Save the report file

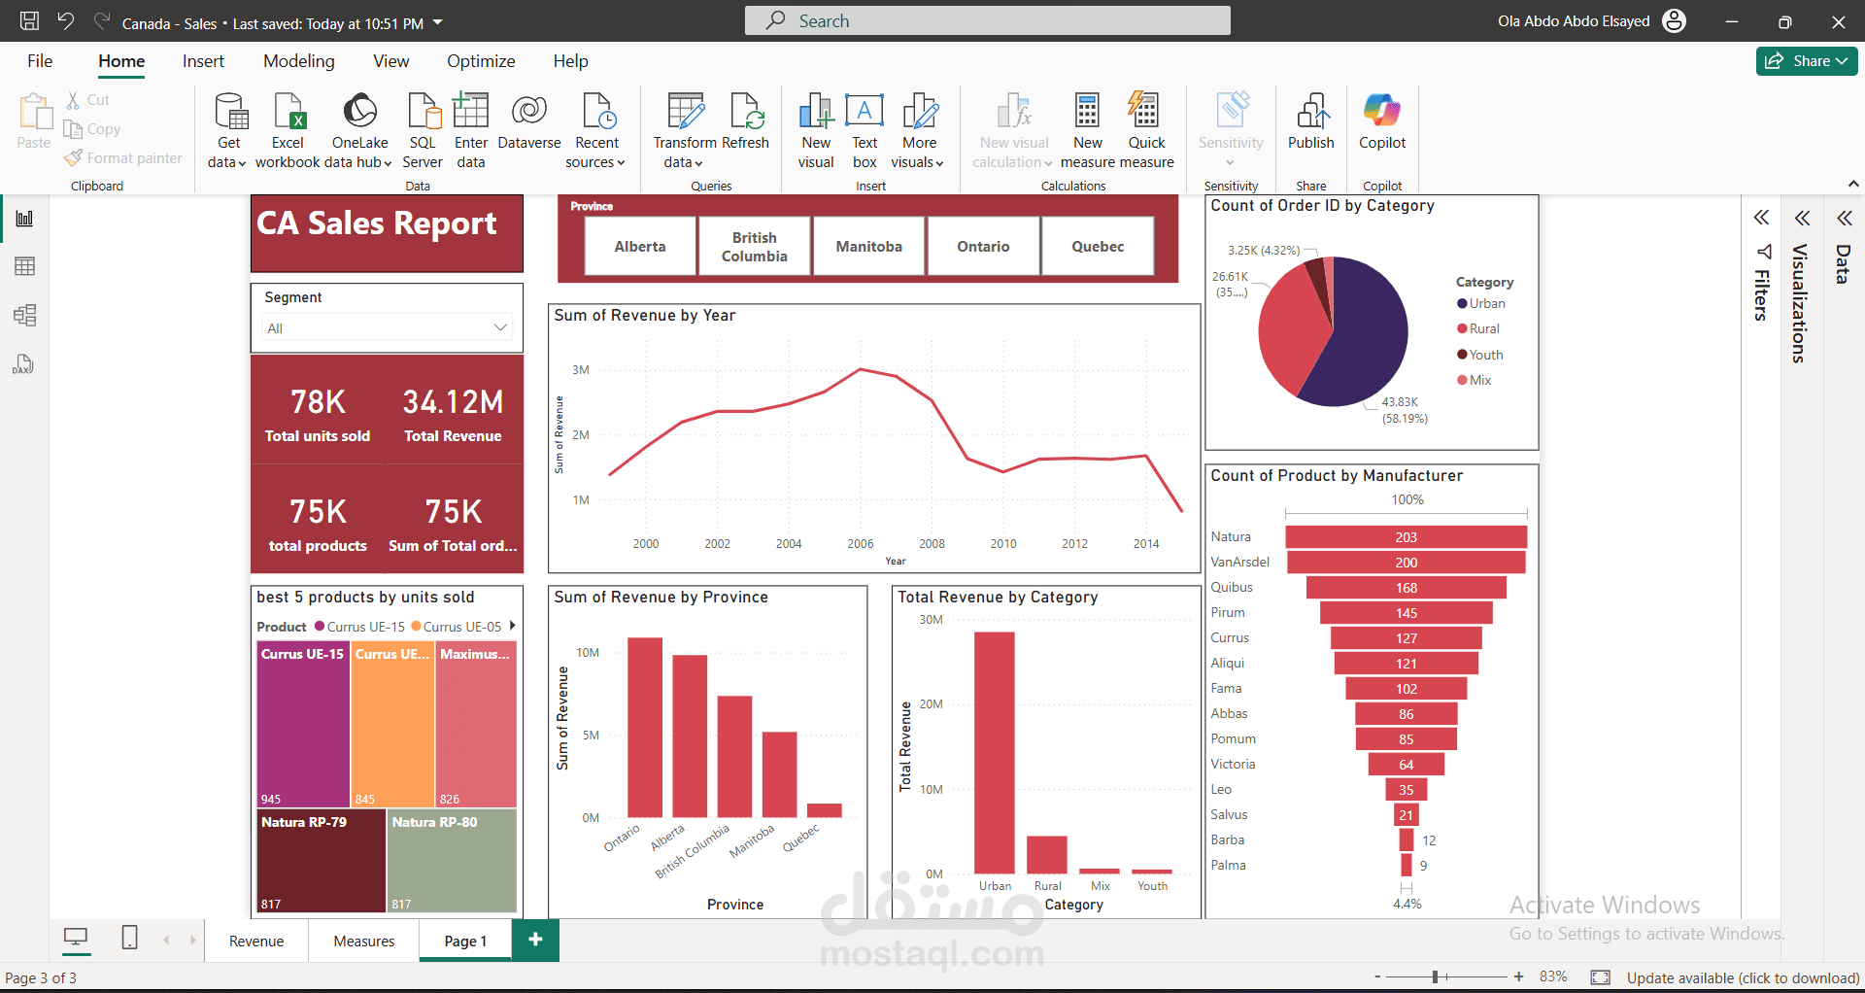30,20
